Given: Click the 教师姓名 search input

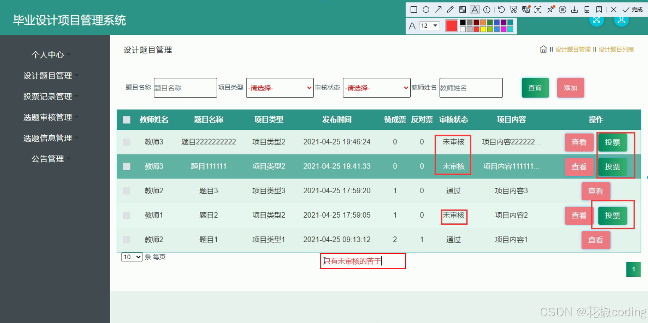Looking at the screenshot, I should [x=471, y=88].
